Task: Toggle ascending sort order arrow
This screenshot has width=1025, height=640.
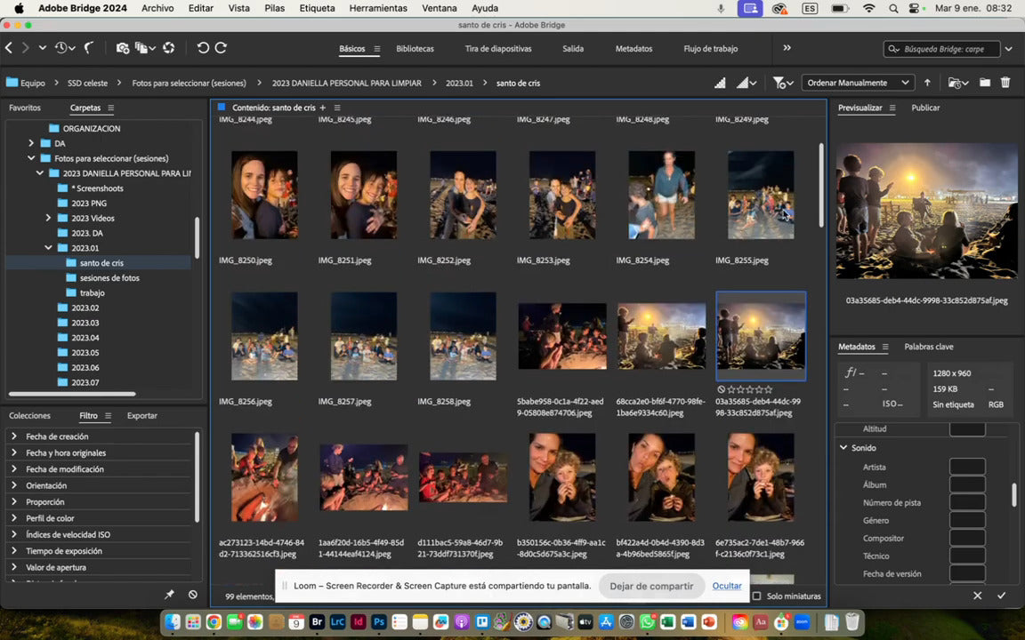Action: pos(927,83)
